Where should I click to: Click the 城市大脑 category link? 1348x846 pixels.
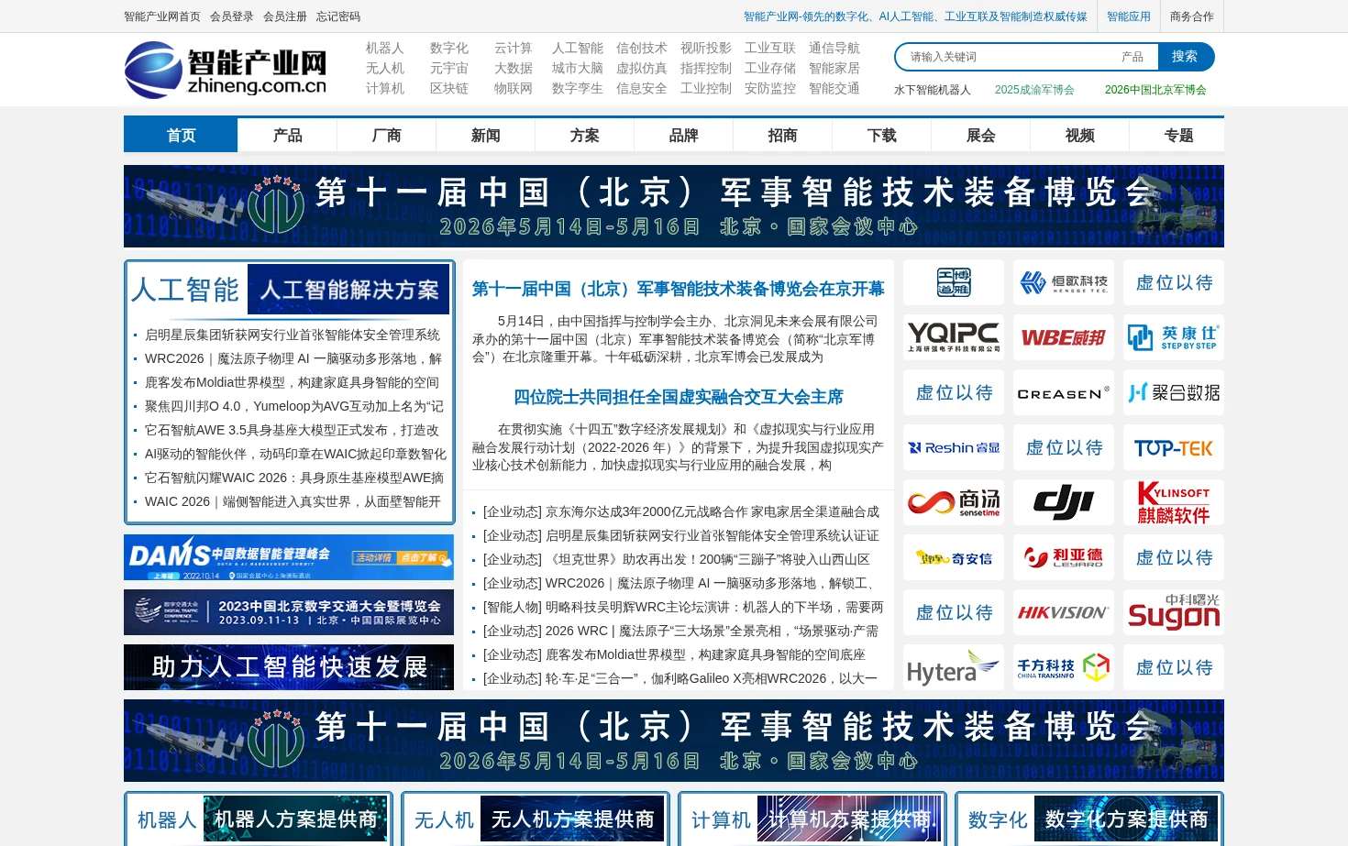(x=578, y=68)
